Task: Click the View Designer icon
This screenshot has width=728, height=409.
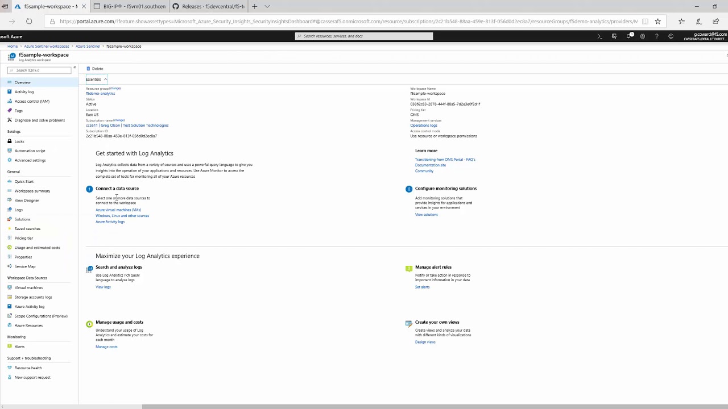Action: [10, 200]
